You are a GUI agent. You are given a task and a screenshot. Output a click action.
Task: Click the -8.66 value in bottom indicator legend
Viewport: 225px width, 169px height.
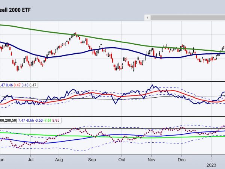point(30,120)
